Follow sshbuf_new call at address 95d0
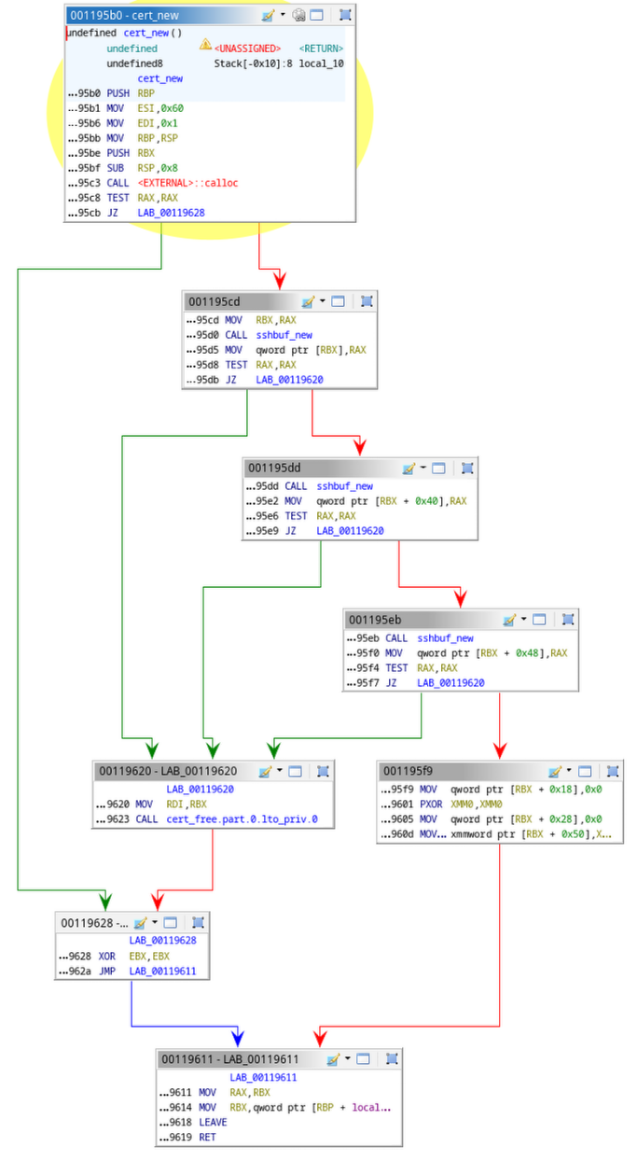 [284, 335]
